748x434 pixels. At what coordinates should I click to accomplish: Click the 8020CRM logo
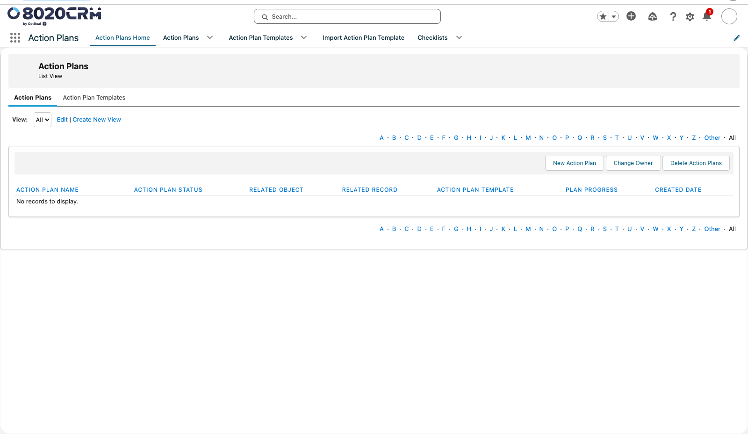(54, 16)
